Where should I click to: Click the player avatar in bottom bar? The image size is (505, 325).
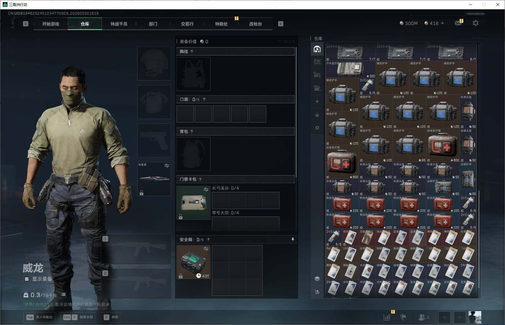click(475, 317)
